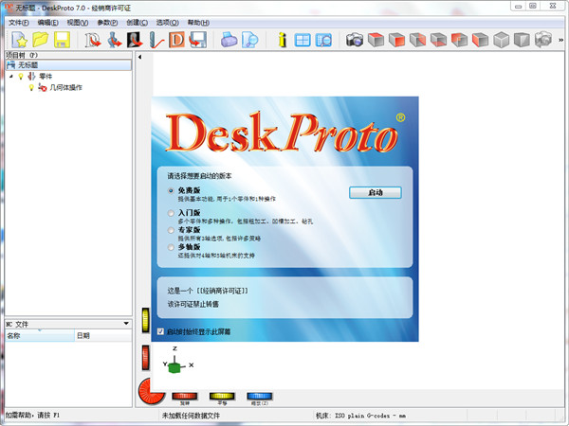The height and width of the screenshot is (426, 569).
Task: Click the 启动 start button
Action: pyautogui.click(x=376, y=193)
